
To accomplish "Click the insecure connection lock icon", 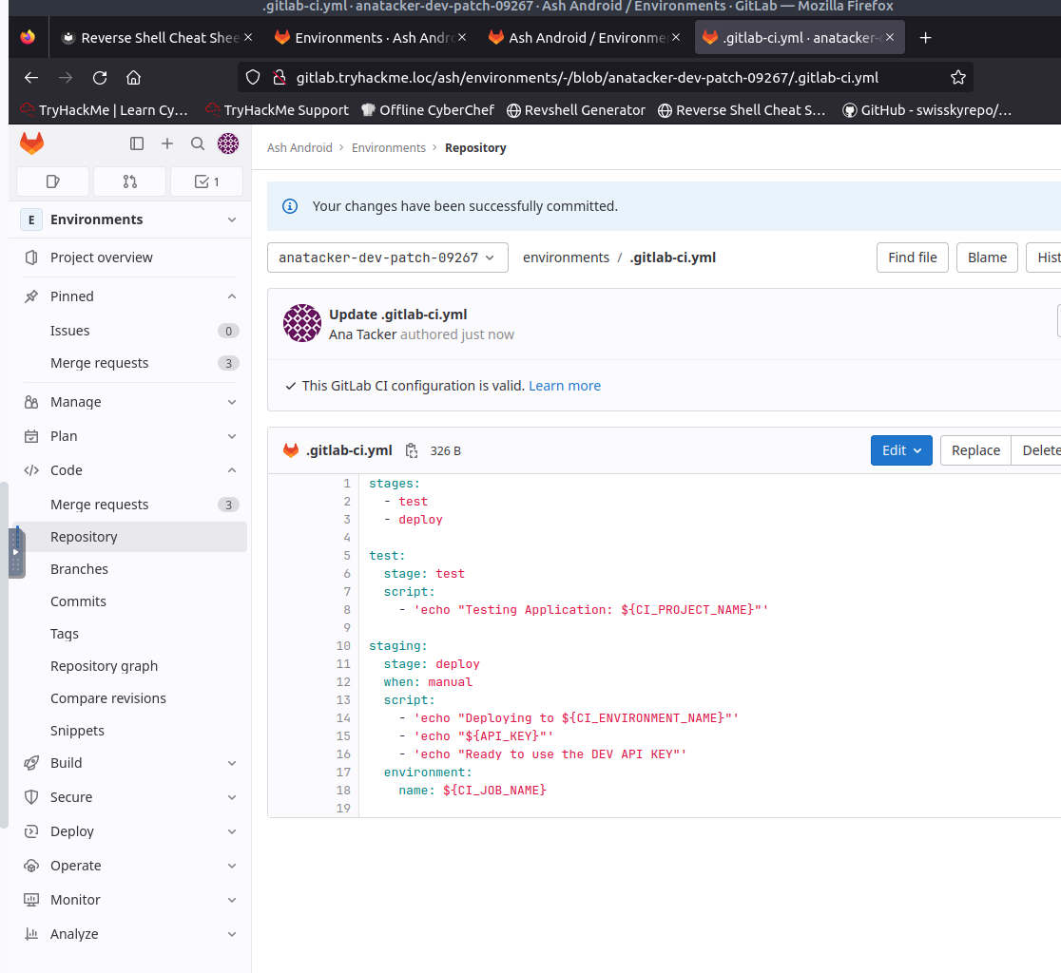I will [279, 78].
